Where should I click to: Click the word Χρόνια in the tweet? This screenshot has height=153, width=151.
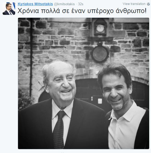click(28, 11)
